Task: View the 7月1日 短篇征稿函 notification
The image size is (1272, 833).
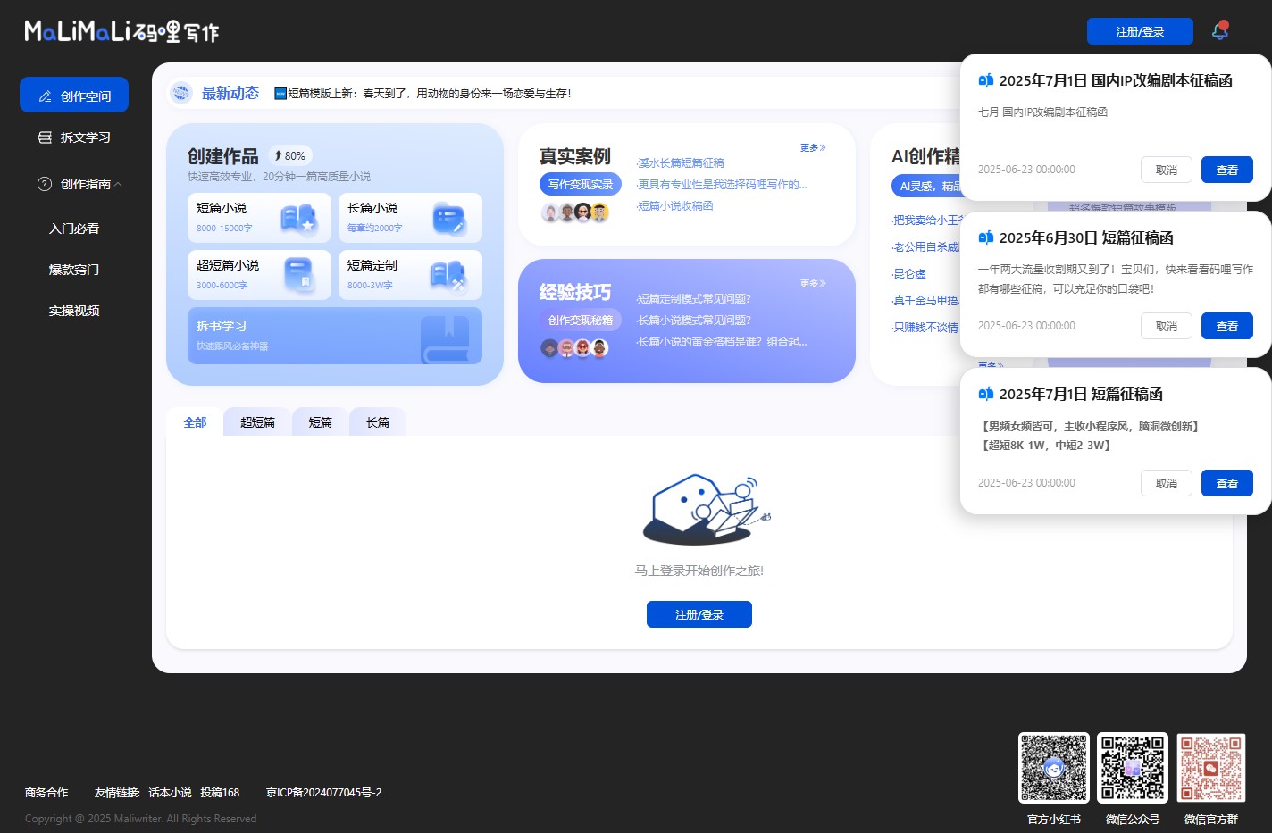Action: coord(1227,483)
